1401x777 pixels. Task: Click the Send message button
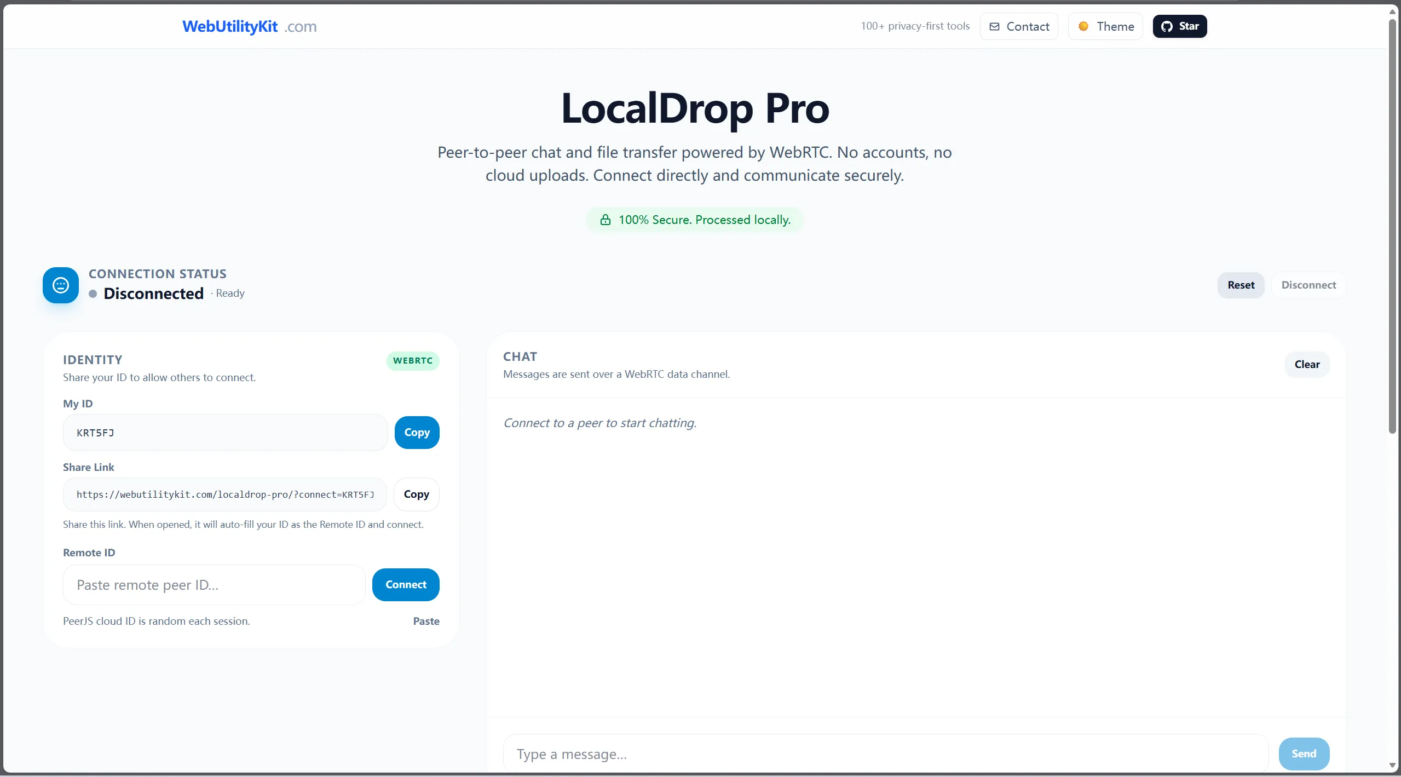click(1303, 753)
